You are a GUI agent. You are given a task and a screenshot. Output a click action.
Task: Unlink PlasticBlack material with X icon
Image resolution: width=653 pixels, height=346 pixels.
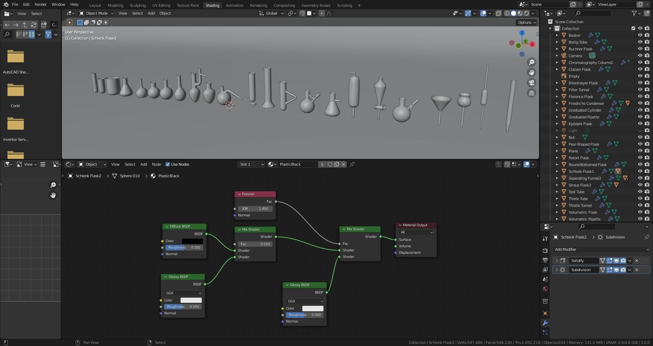click(344, 164)
